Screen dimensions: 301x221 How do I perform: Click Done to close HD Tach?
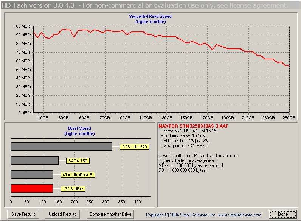[x=282, y=214]
